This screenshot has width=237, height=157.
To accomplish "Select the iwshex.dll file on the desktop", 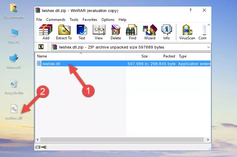I will 14,112.
